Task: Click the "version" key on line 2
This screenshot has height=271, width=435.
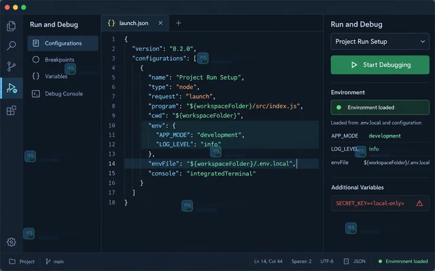Action: [147, 49]
